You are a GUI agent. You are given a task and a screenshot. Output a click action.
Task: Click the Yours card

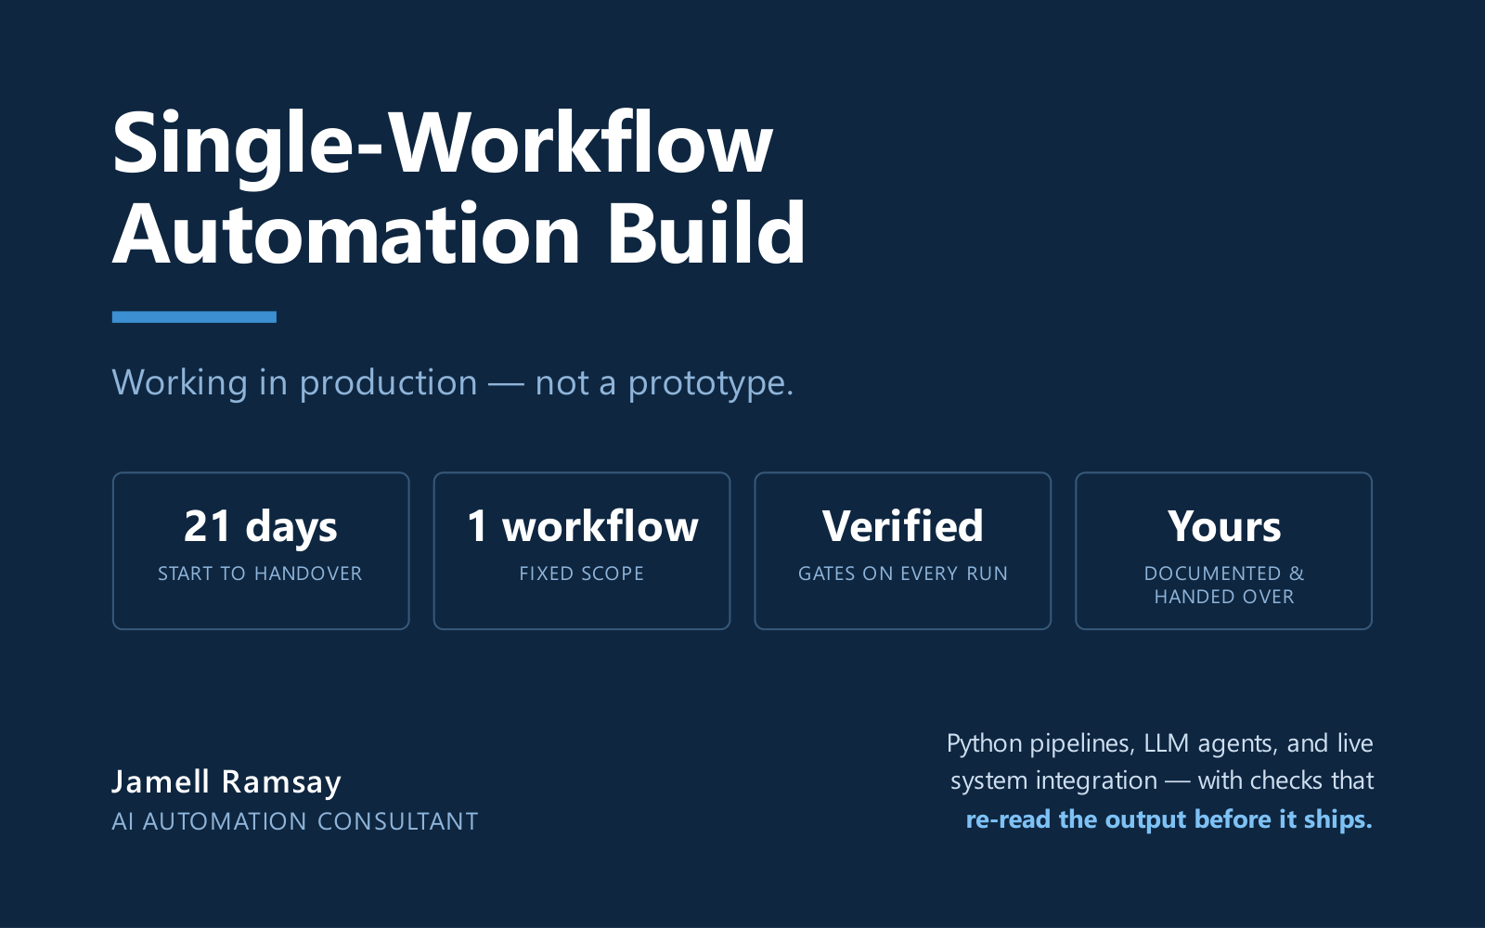1224,551
